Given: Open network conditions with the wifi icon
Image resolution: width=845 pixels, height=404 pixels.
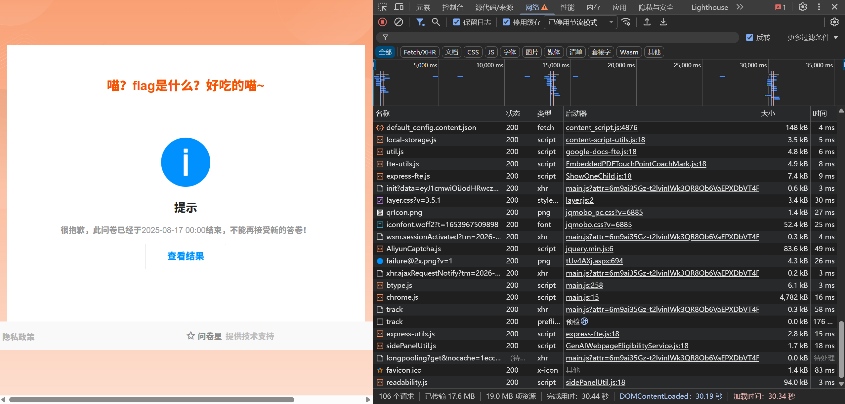Looking at the screenshot, I should [x=626, y=22].
